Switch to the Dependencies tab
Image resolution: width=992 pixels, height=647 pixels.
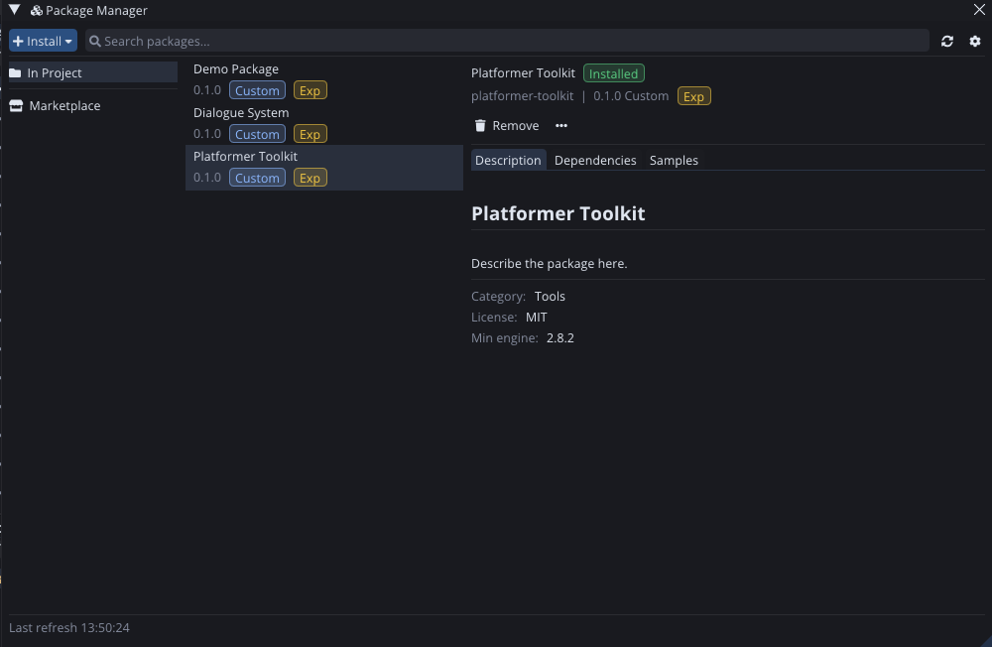point(595,160)
